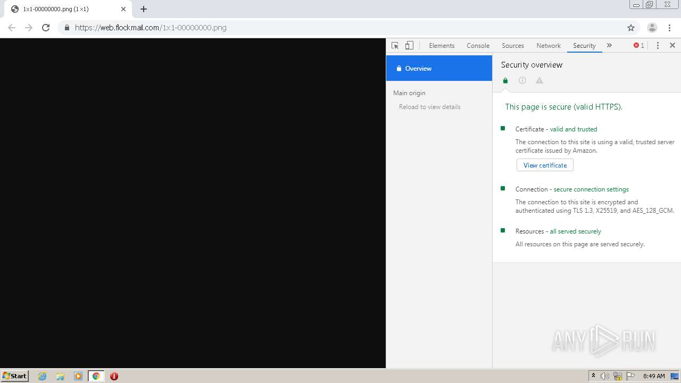Bookmark this page with the star
The width and height of the screenshot is (681, 383).
pyautogui.click(x=631, y=28)
